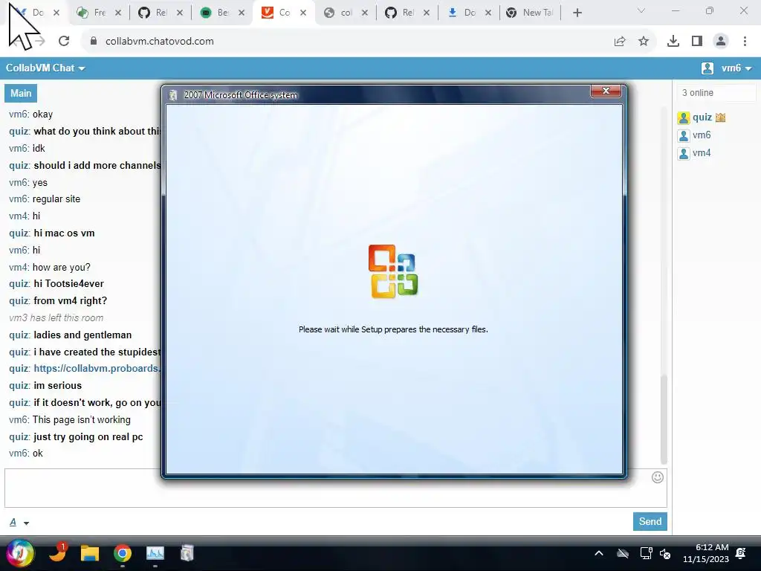
Task: Click 'vm4' name on 'how are you?' message
Action: pos(18,267)
